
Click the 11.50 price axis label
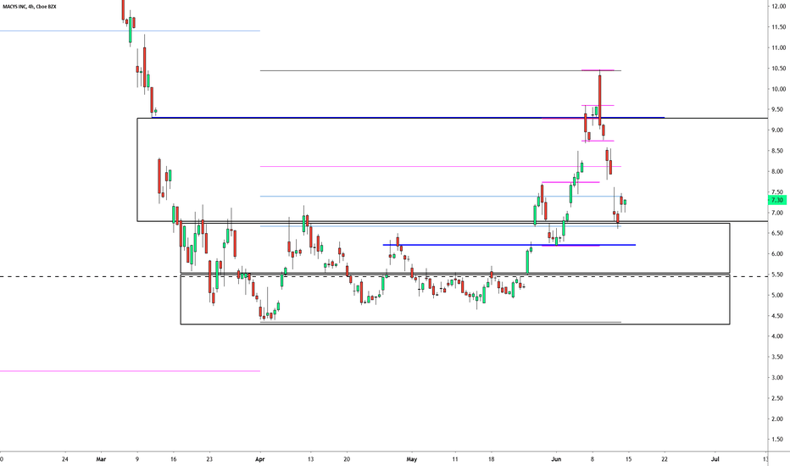pos(778,27)
